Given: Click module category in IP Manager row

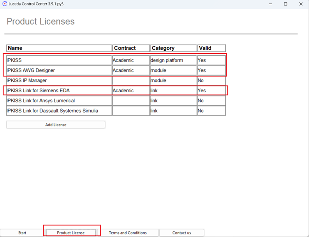Looking at the screenshot, I should point(173,80).
